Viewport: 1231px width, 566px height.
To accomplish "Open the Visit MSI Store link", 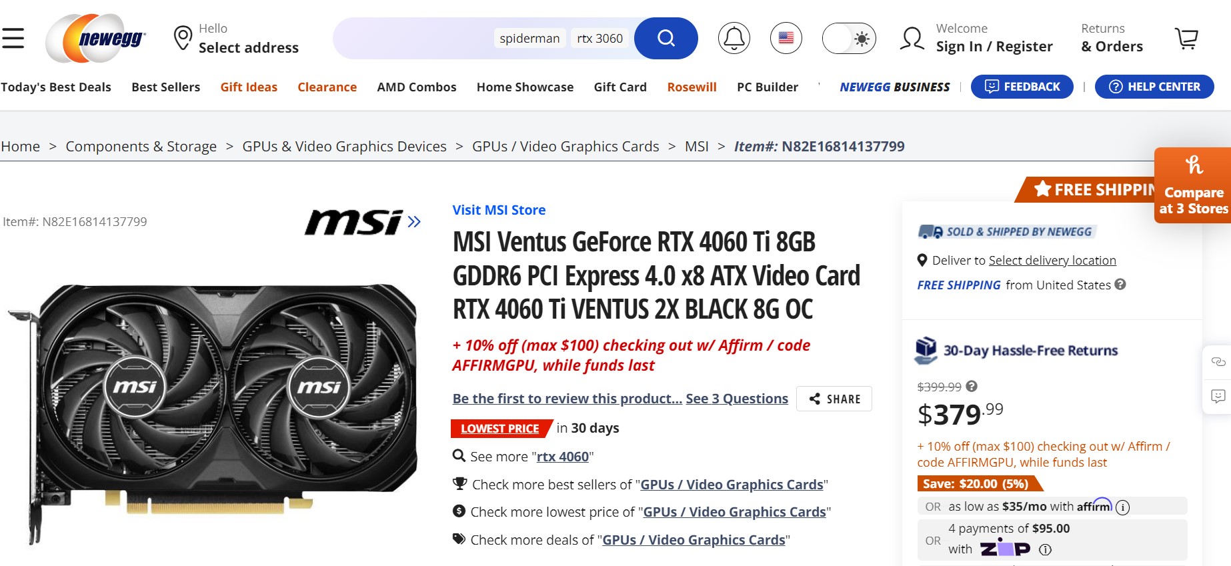I will 499,210.
